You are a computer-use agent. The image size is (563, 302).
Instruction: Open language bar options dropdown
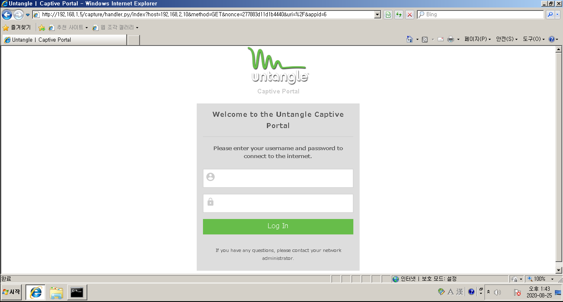click(481, 293)
